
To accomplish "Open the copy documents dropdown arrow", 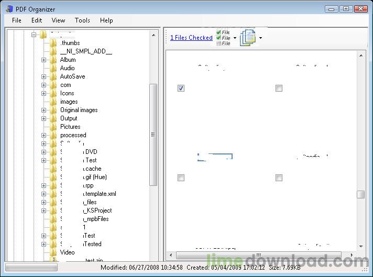I will (261, 38).
